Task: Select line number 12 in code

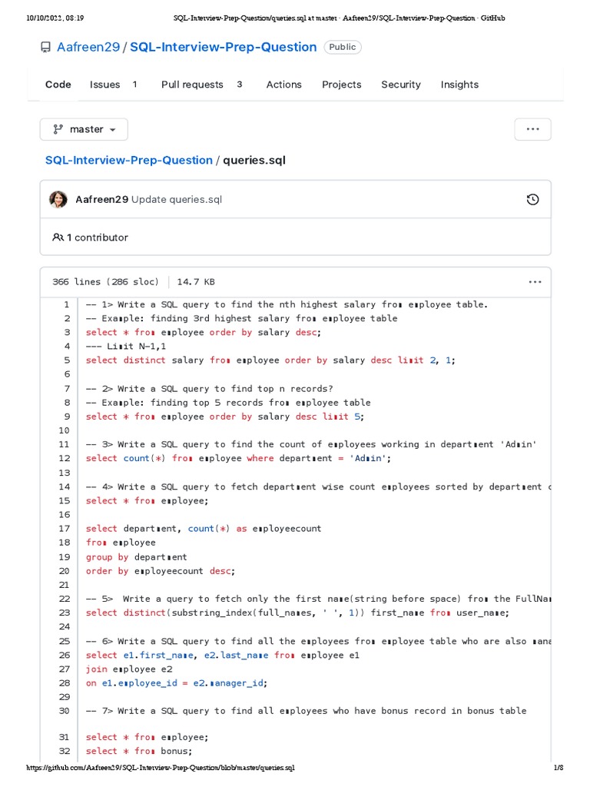Action: pyautogui.click(x=65, y=458)
